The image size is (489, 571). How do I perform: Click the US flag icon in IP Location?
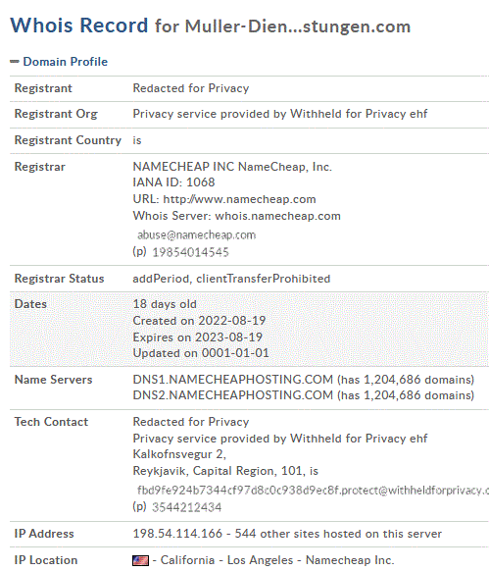point(140,560)
